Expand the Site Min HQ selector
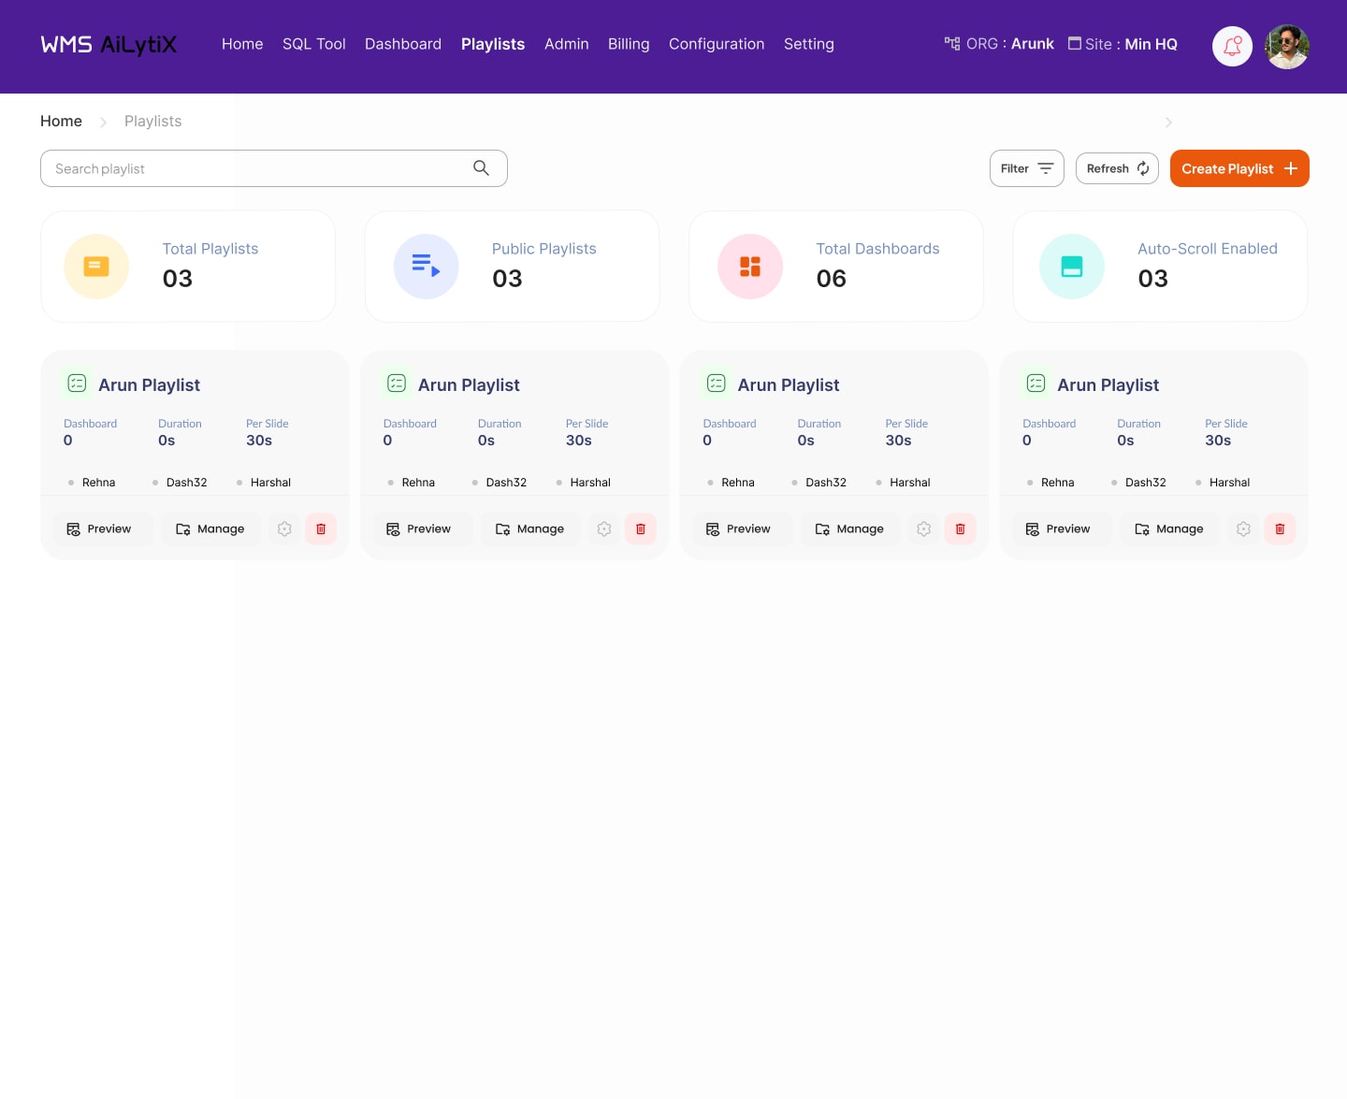The image size is (1347, 1099). 1122,44
